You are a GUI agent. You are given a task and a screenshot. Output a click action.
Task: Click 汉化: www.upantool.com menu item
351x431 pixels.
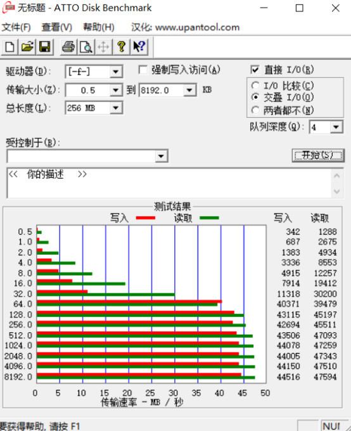(x=185, y=27)
